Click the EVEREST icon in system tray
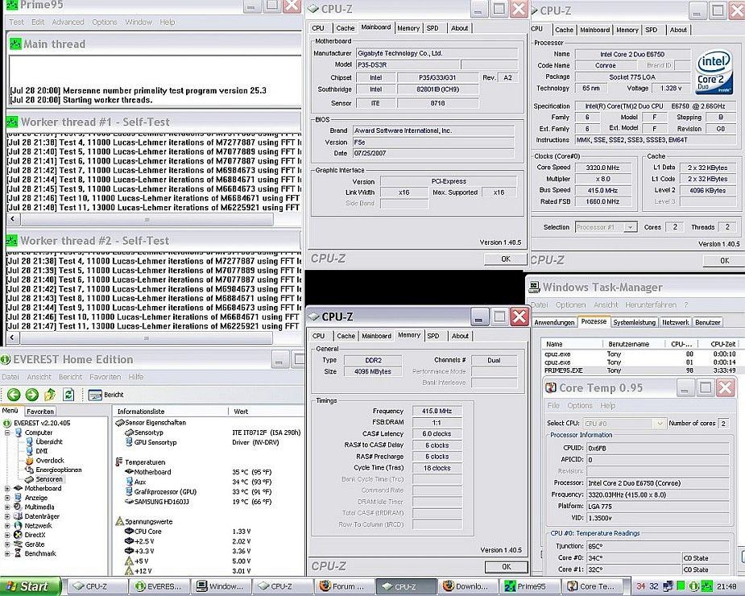The image size is (745, 596). [x=693, y=586]
